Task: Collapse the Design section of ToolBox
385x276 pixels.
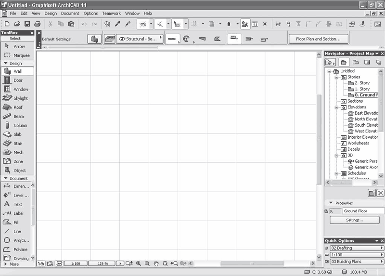Action: pyautogui.click(x=6, y=63)
